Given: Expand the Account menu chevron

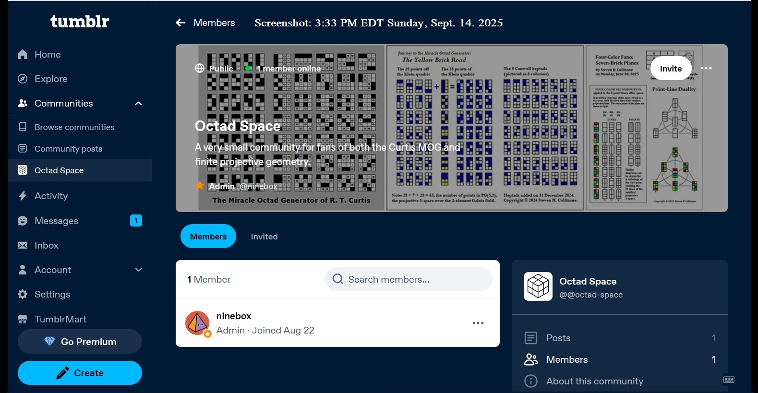Looking at the screenshot, I should click(x=138, y=270).
